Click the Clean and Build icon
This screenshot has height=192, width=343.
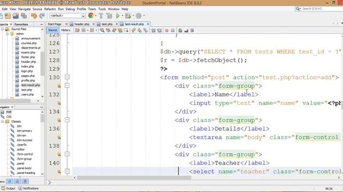(x=109, y=15)
